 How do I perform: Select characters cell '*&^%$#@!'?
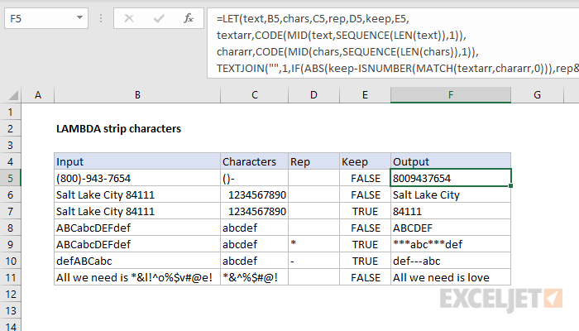click(x=255, y=277)
